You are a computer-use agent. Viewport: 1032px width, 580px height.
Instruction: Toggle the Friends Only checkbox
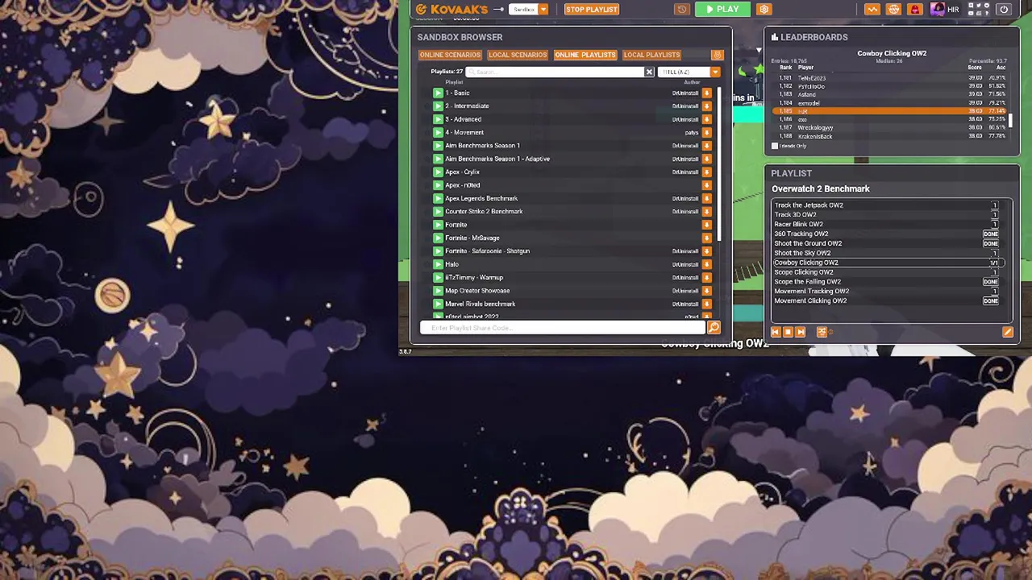[776, 146]
